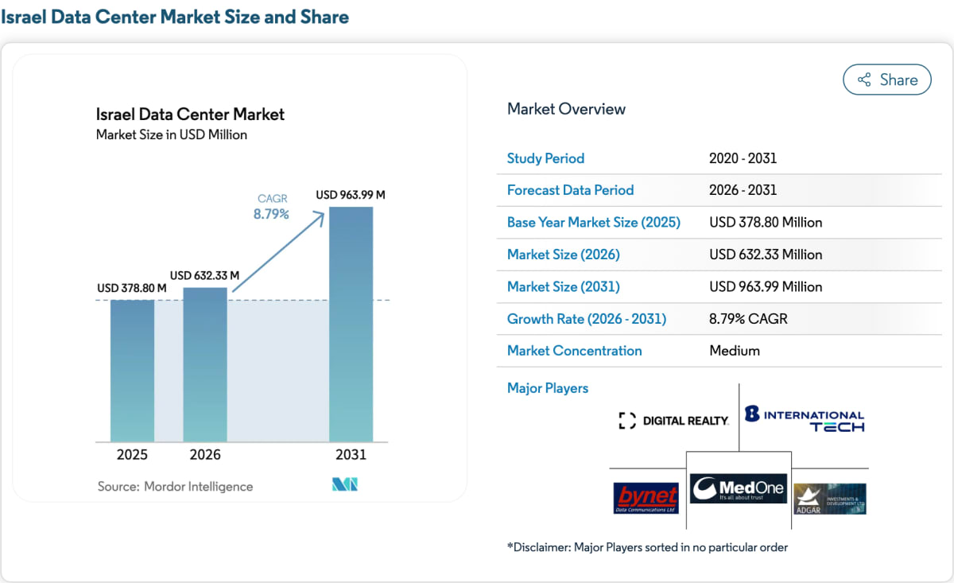Select the 2026 bar in the chart
This screenshot has height=583, width=954.
(205, 364)
